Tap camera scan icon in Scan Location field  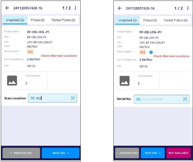[x=73, y=98]
